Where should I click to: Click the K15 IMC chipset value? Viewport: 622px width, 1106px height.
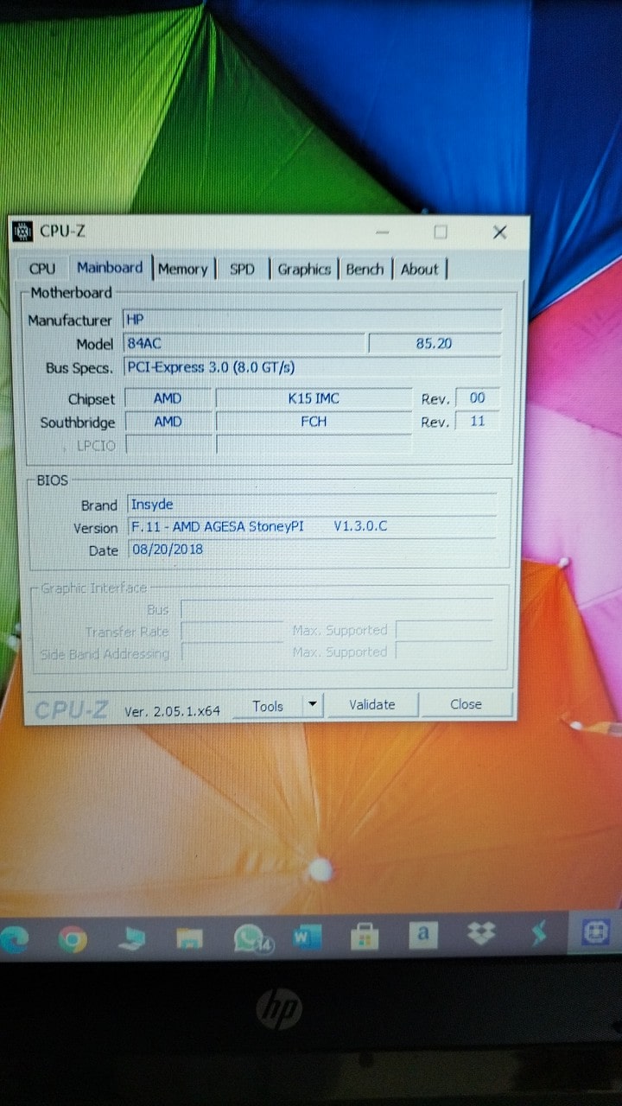(x=314, y=398)
